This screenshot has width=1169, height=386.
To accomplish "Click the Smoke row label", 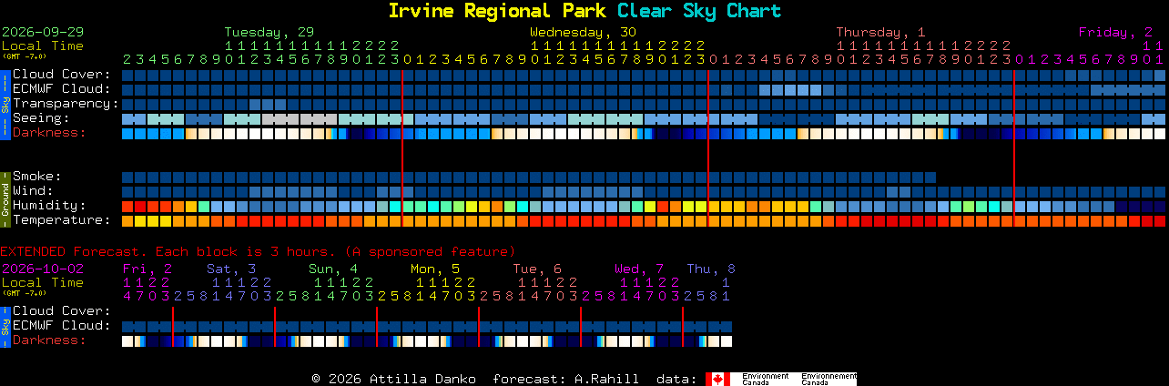I will (x=36, y=177).
